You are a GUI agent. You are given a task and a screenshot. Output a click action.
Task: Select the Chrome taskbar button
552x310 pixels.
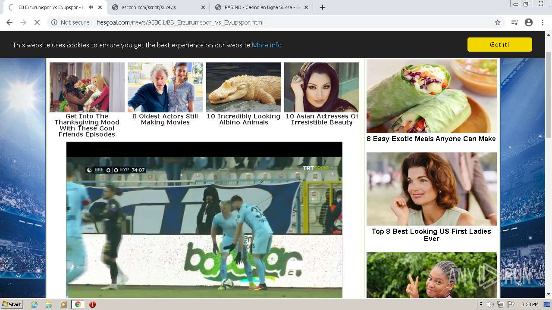pyautogui.click(x=78, y=304)
